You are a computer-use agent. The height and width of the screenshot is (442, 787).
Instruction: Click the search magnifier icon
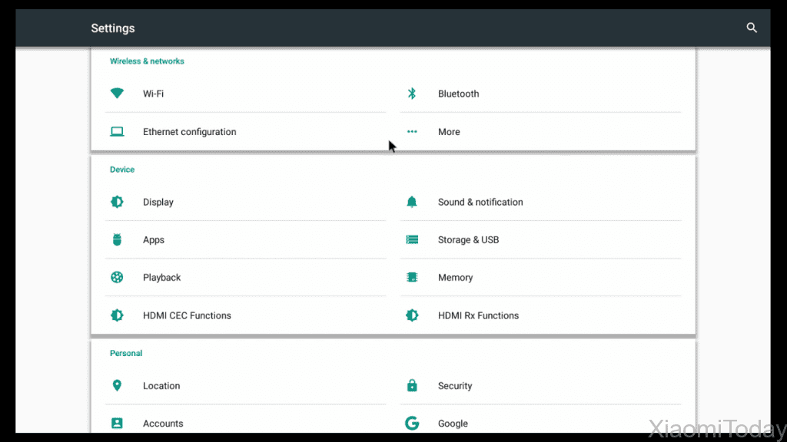[x=752, y=28]
